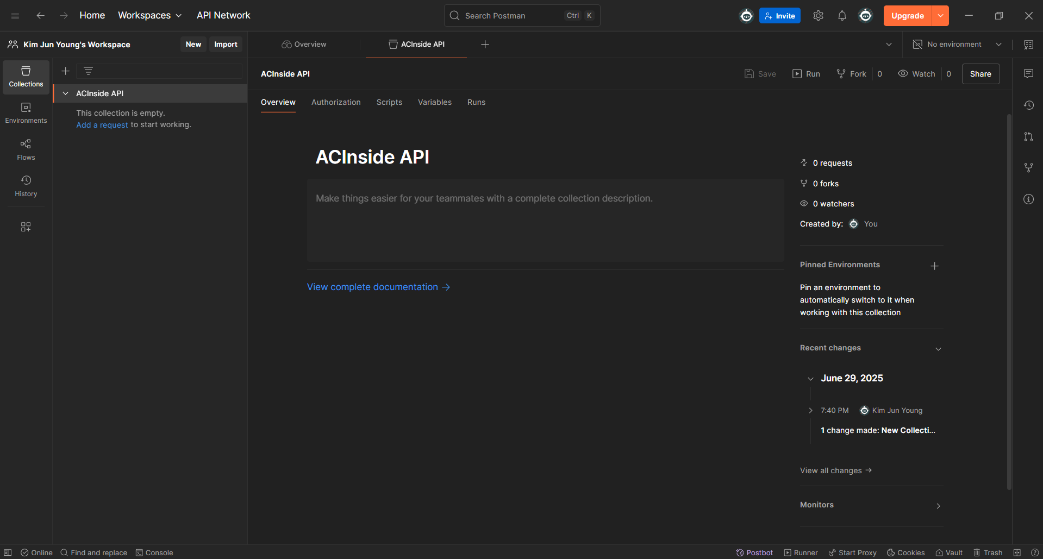The height and width of the screenshot is (559, 1043).
Task: Focus the Search Postman field
Action: (522, 16)
